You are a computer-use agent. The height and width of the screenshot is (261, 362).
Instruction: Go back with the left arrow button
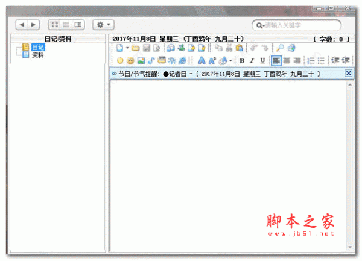(22, 25)
